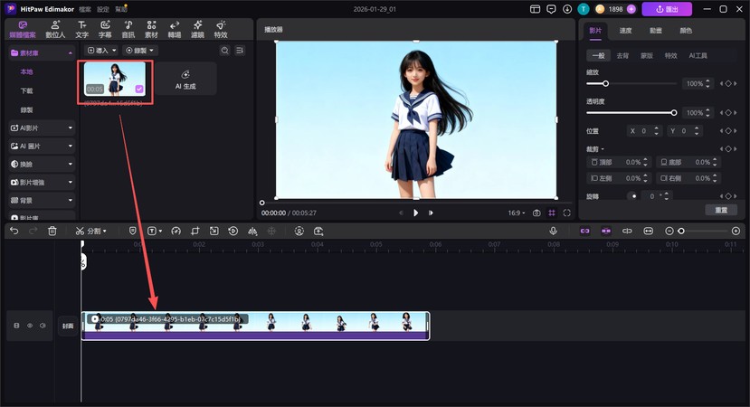Toggle the 縮放 scale keyframe diamond
The image size is (750, 407).
[727, 83]
